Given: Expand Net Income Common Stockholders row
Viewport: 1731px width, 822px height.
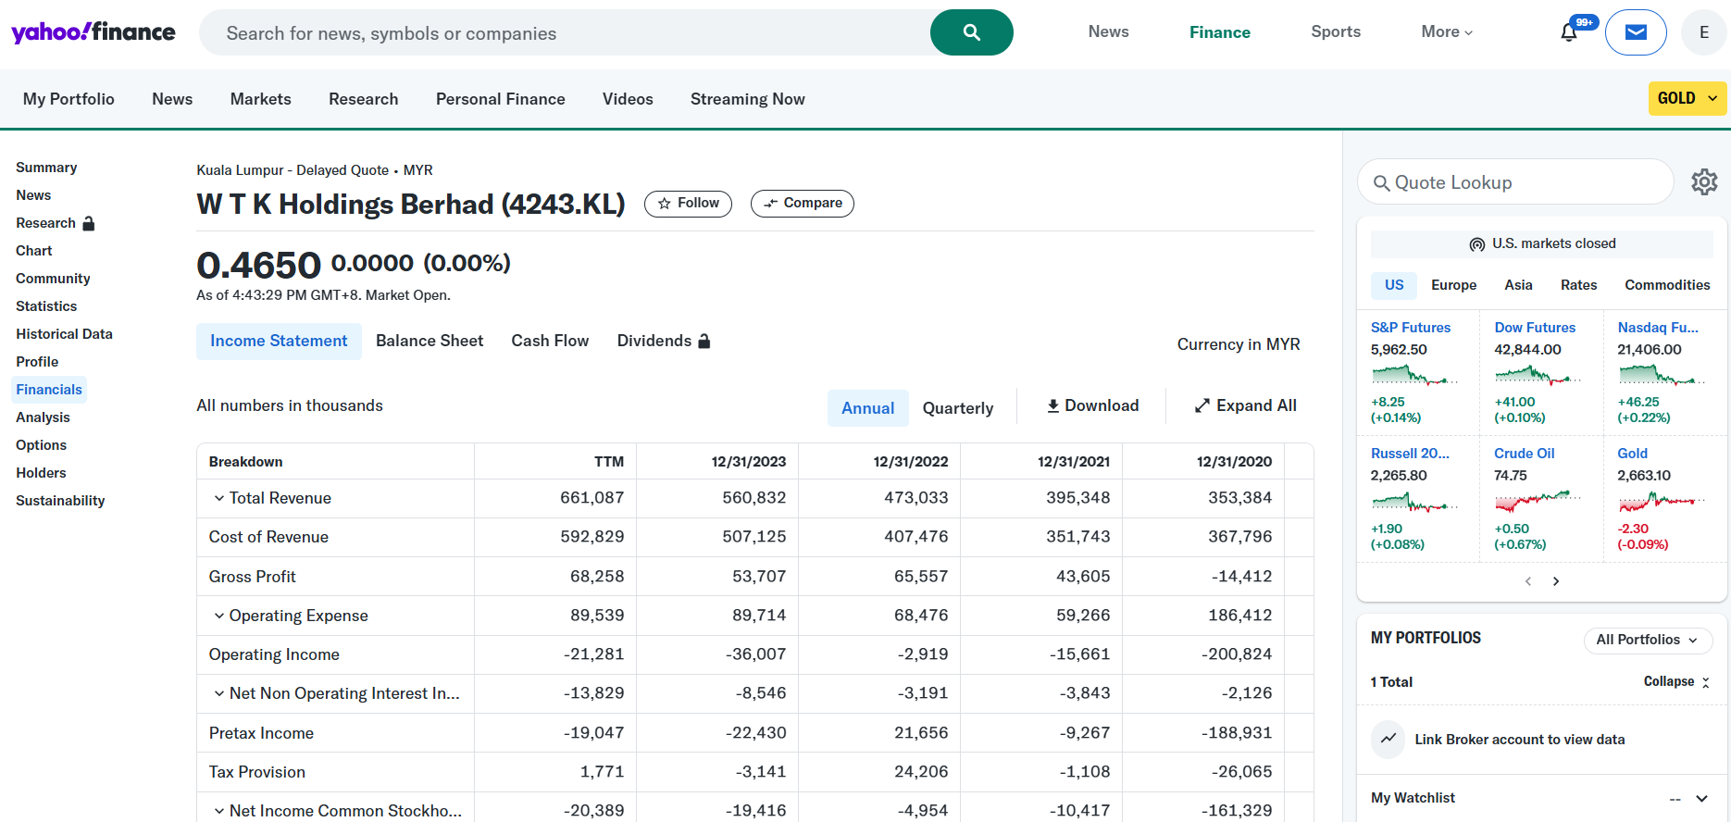Looking at the screenshot, I should coord(219,811).
